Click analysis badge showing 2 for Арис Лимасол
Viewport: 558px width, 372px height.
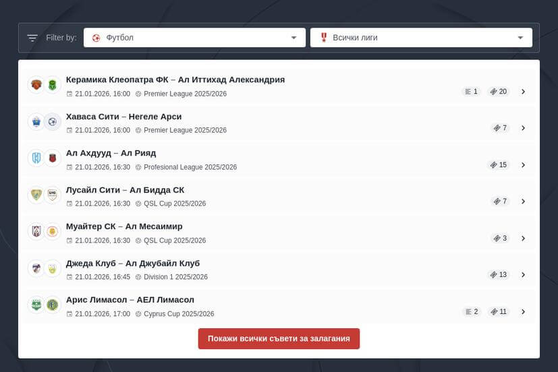tap(471, 312)
